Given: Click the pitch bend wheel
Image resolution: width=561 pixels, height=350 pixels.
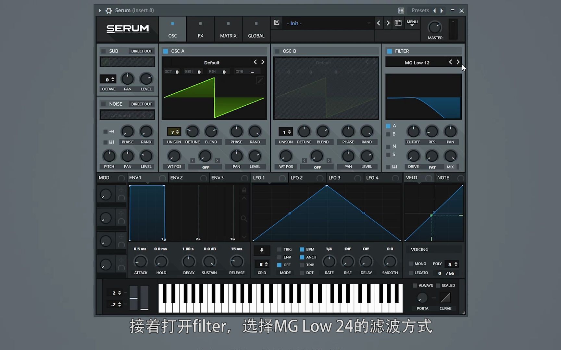Looking at the screenshot, I should 133,298.
